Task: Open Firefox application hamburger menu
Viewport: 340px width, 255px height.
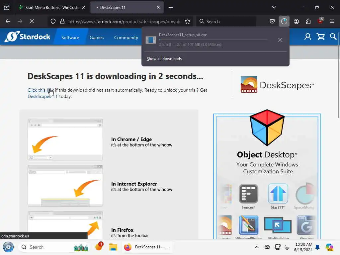Action: [x=332, y=21]
